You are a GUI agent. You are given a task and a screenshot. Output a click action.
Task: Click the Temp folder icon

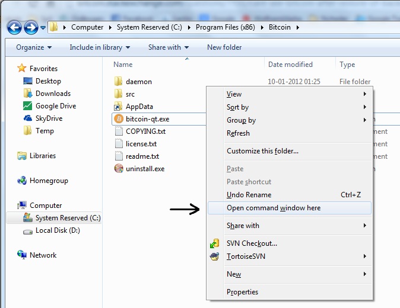[27, 130]
